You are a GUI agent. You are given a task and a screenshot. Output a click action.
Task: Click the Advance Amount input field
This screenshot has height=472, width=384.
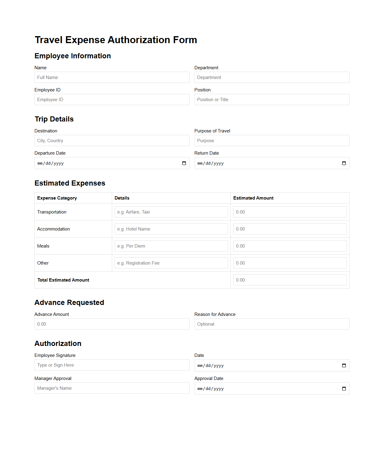112,324
